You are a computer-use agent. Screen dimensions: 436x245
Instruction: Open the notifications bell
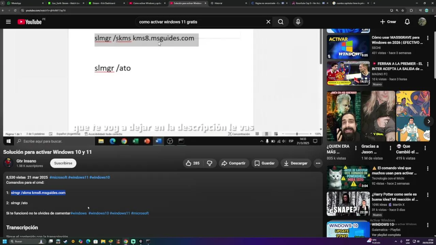pyautogui.click(x=407, y=22)
